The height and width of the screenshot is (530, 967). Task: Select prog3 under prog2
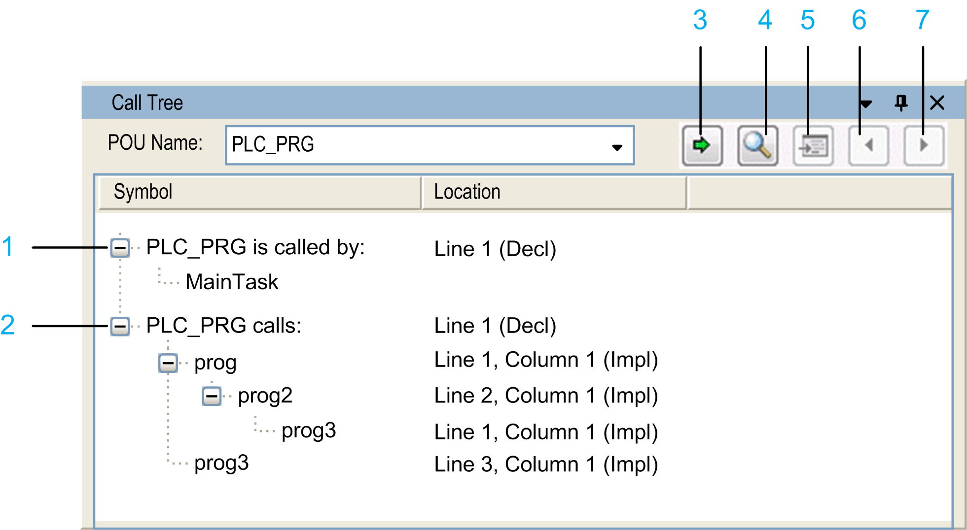(309, 431)
